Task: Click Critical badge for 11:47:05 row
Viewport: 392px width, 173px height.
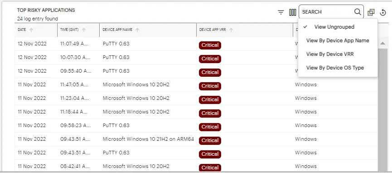Action: 210,86
